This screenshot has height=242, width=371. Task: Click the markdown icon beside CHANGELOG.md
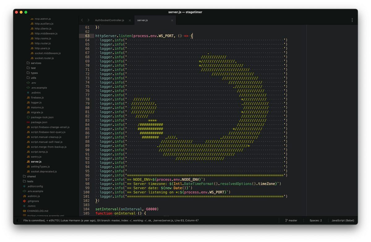(24, 211)
